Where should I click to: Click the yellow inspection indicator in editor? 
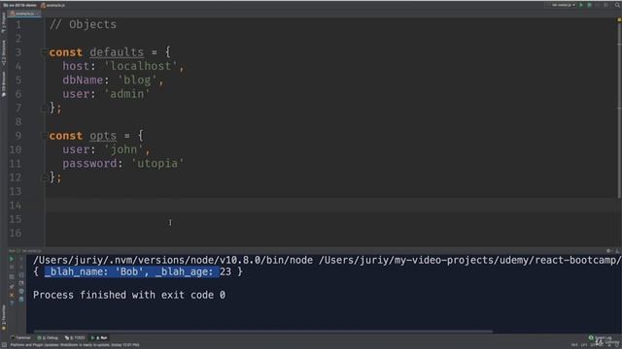(619, 19)
